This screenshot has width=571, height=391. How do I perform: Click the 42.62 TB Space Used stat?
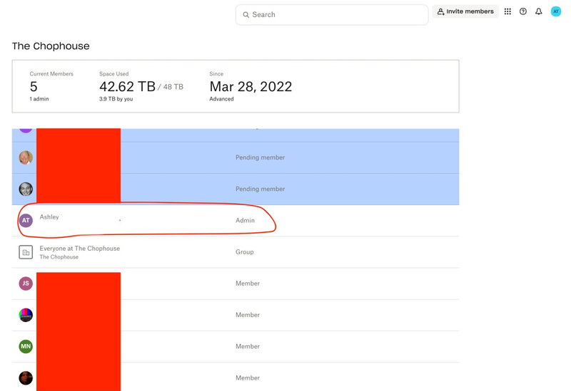pyautogui.click(x=127, y=87)
